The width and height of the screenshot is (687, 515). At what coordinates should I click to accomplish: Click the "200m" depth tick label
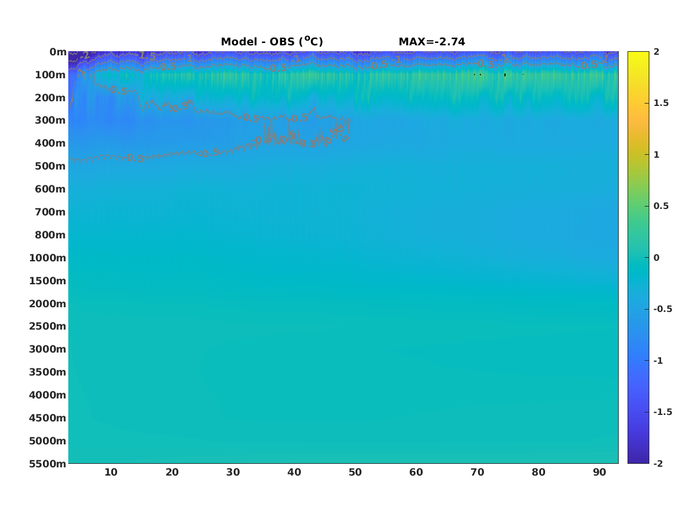[x=51, y=98]
